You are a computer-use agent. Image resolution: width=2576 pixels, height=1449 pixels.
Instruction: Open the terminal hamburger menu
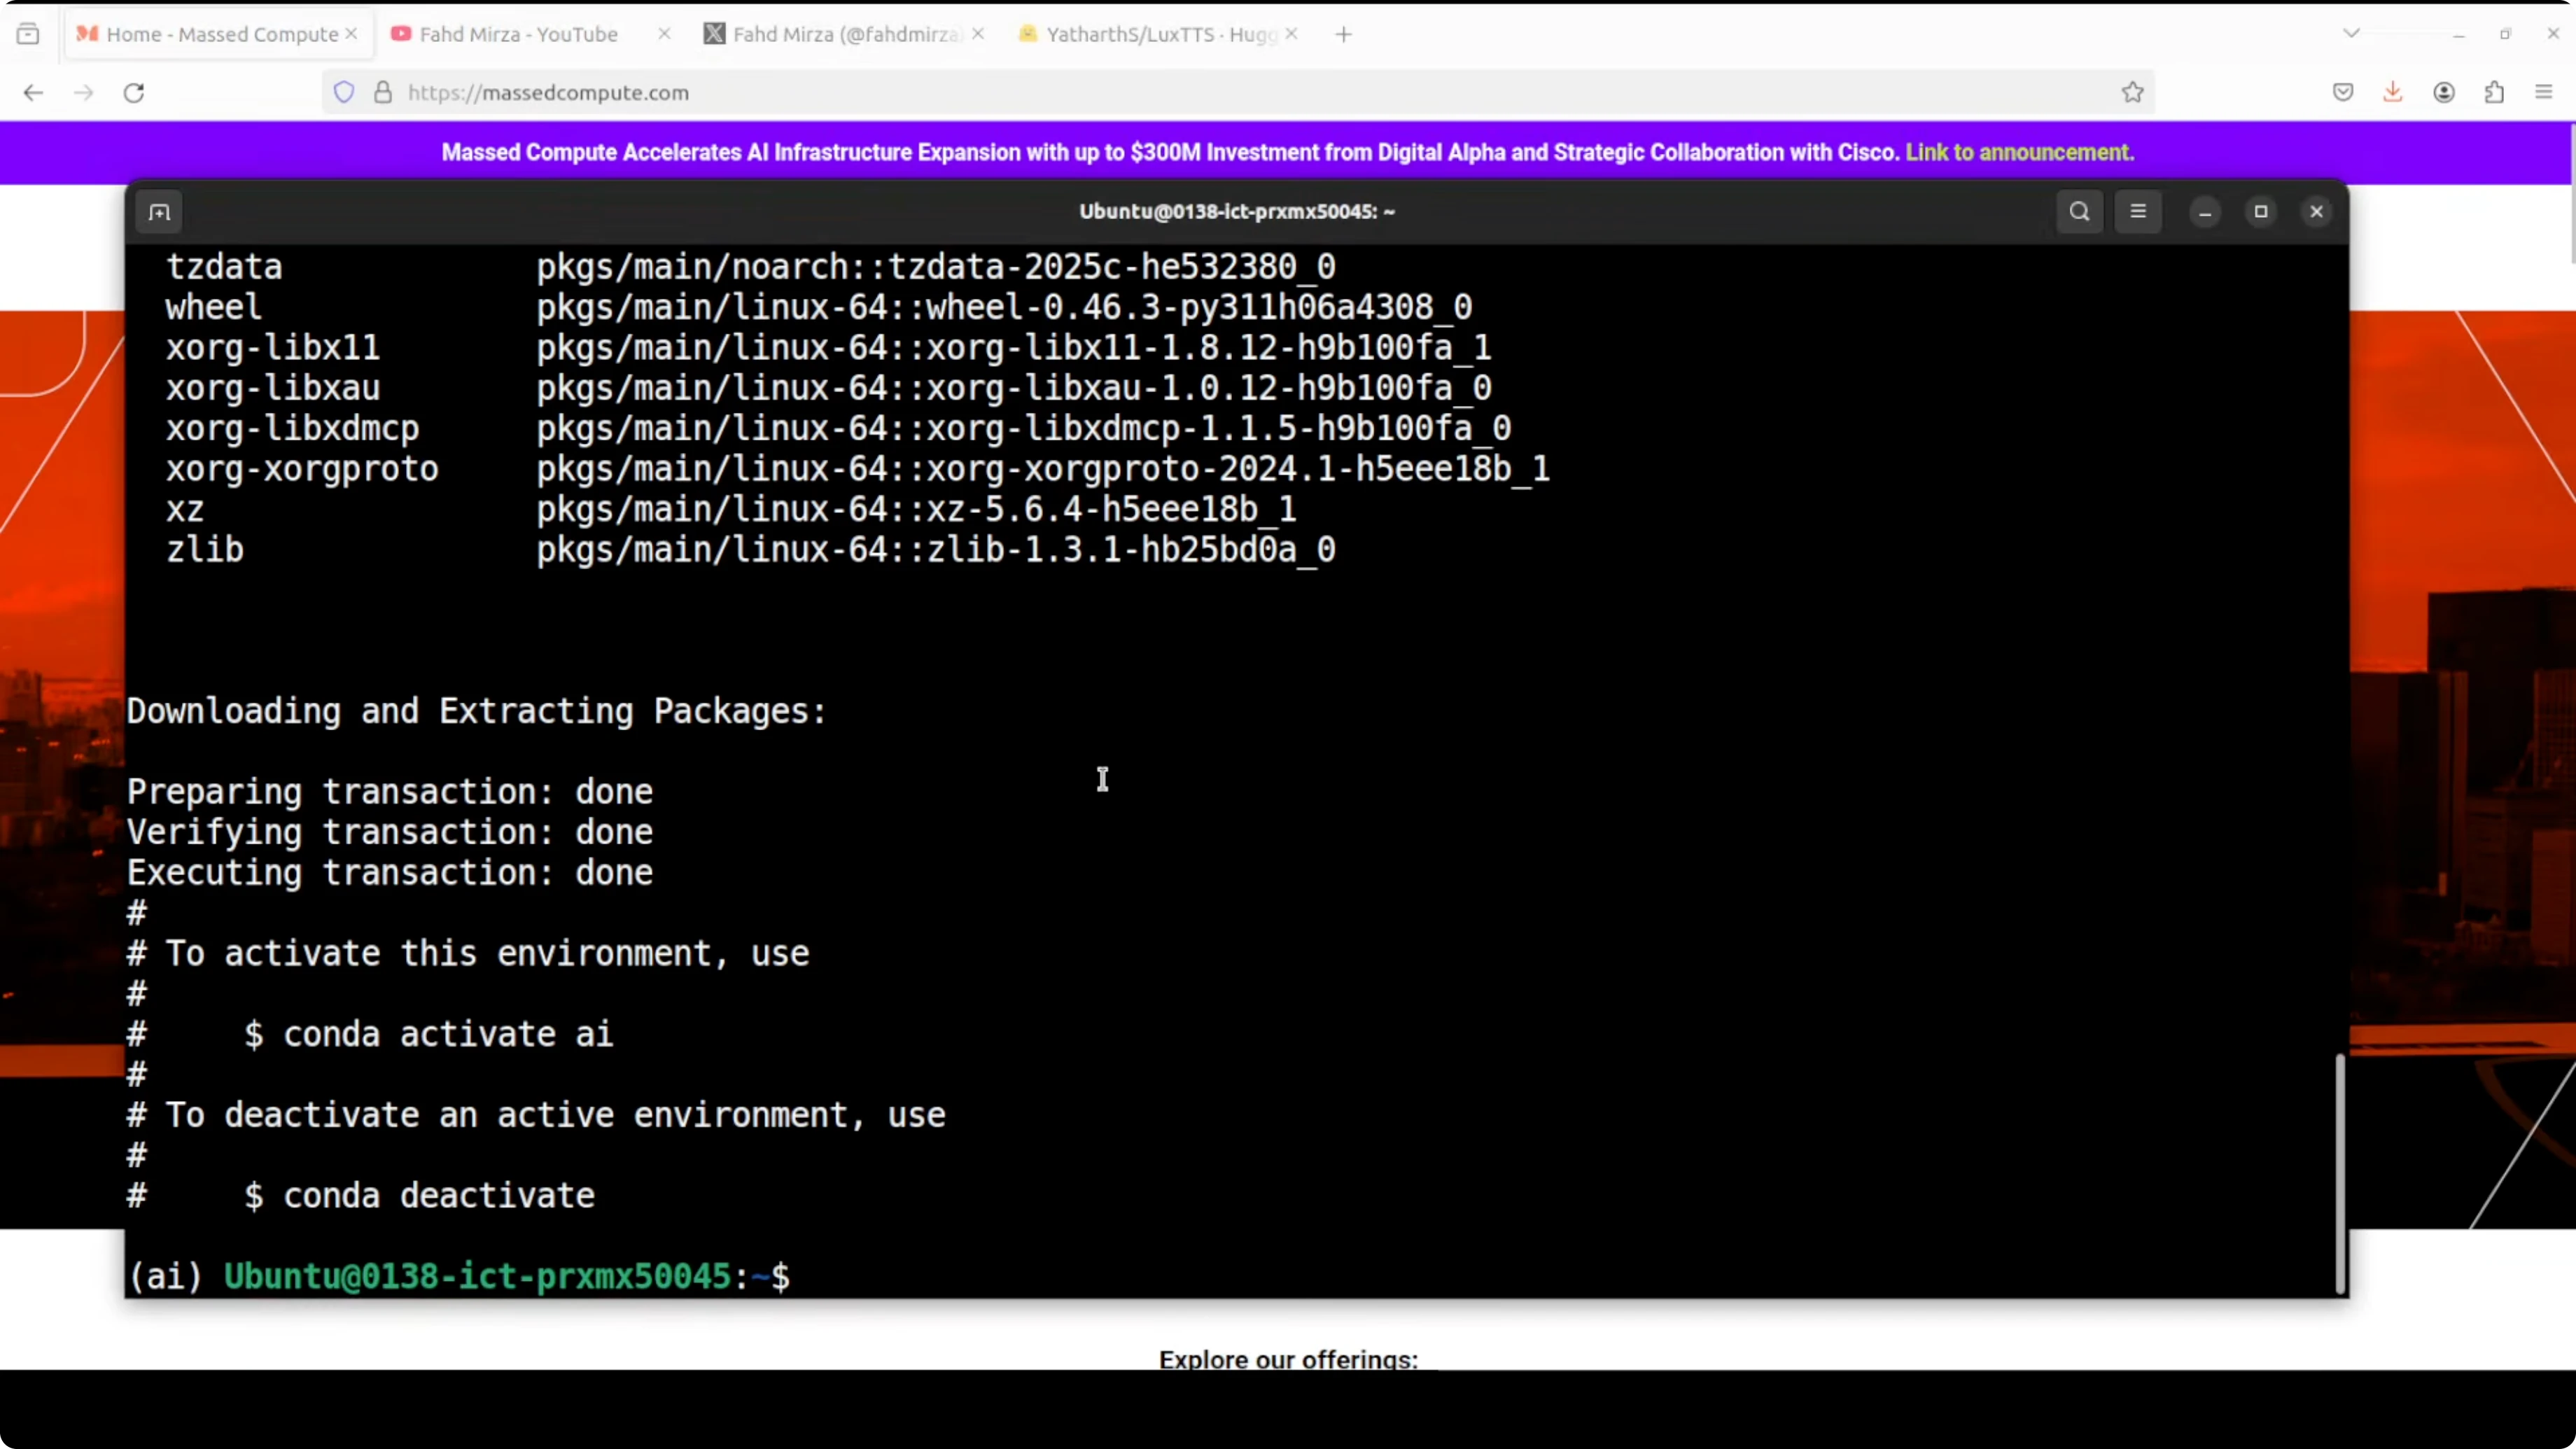tap(2138, 211)
